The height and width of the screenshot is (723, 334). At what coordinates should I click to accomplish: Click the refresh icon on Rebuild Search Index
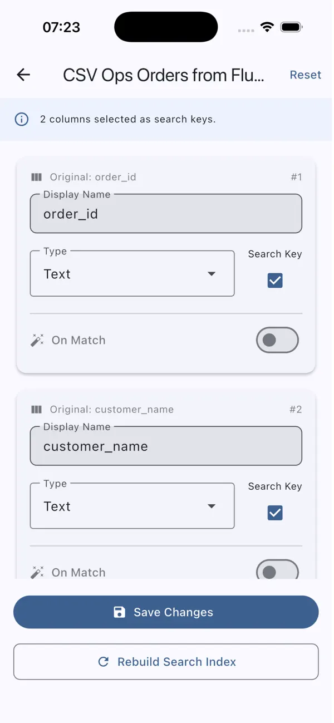click(103, 662)
